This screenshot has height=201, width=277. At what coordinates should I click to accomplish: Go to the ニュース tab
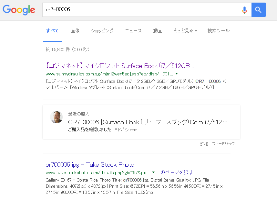click(133, 31)
